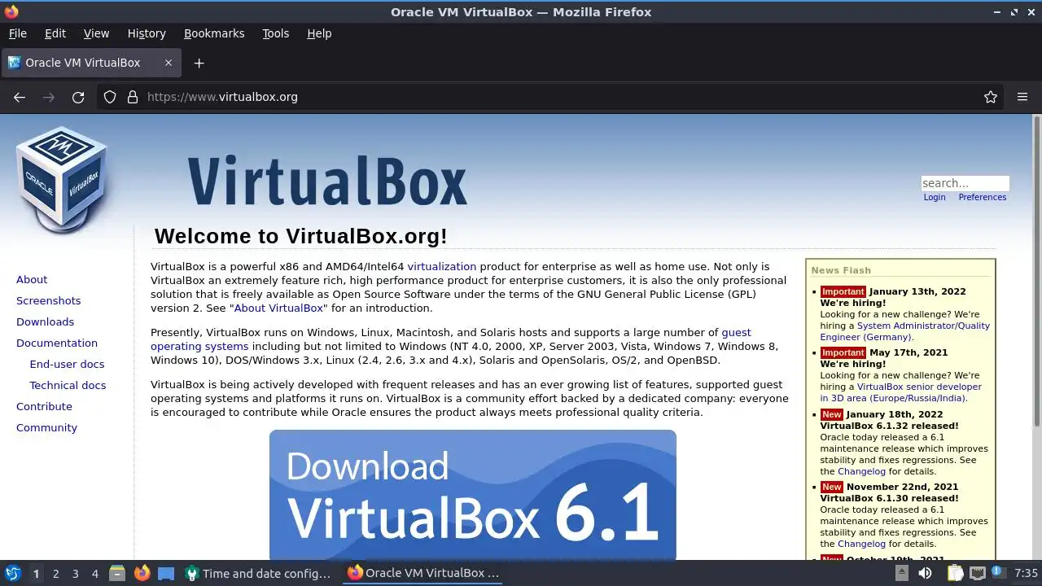
Task: Click the VirtualBox cube logo
Action: (x=62, y=178)
